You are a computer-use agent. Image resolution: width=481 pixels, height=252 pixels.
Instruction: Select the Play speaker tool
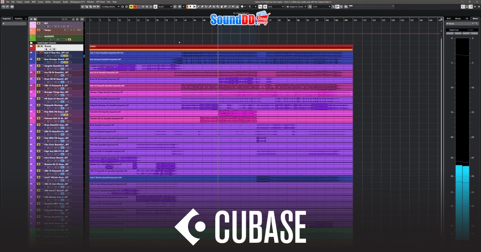(x=233, y=7)
